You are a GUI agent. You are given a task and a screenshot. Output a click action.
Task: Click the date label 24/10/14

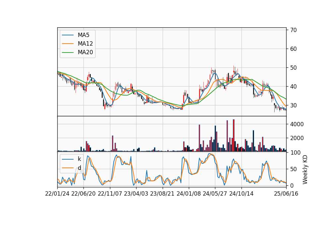241,194
